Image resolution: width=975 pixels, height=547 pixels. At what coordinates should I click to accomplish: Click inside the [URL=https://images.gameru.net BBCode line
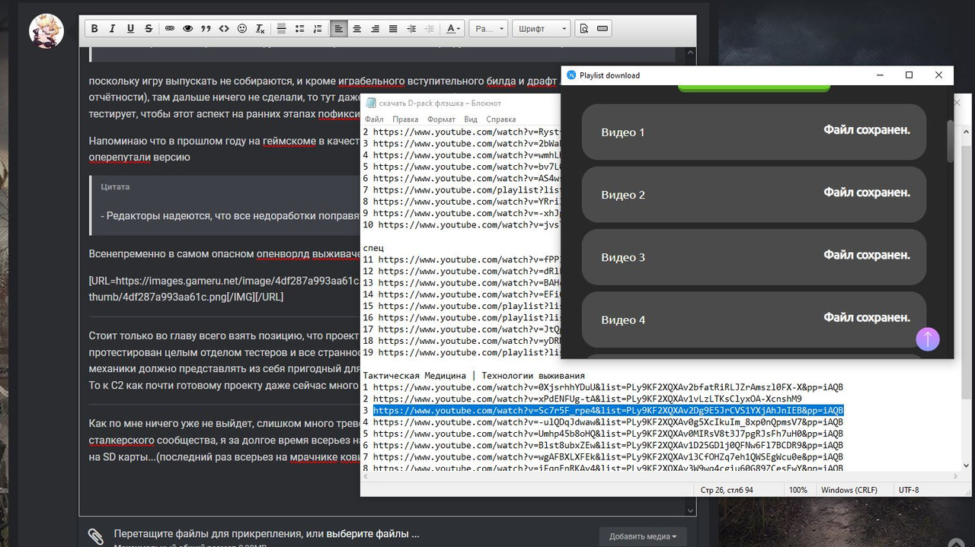click(224, 281)
